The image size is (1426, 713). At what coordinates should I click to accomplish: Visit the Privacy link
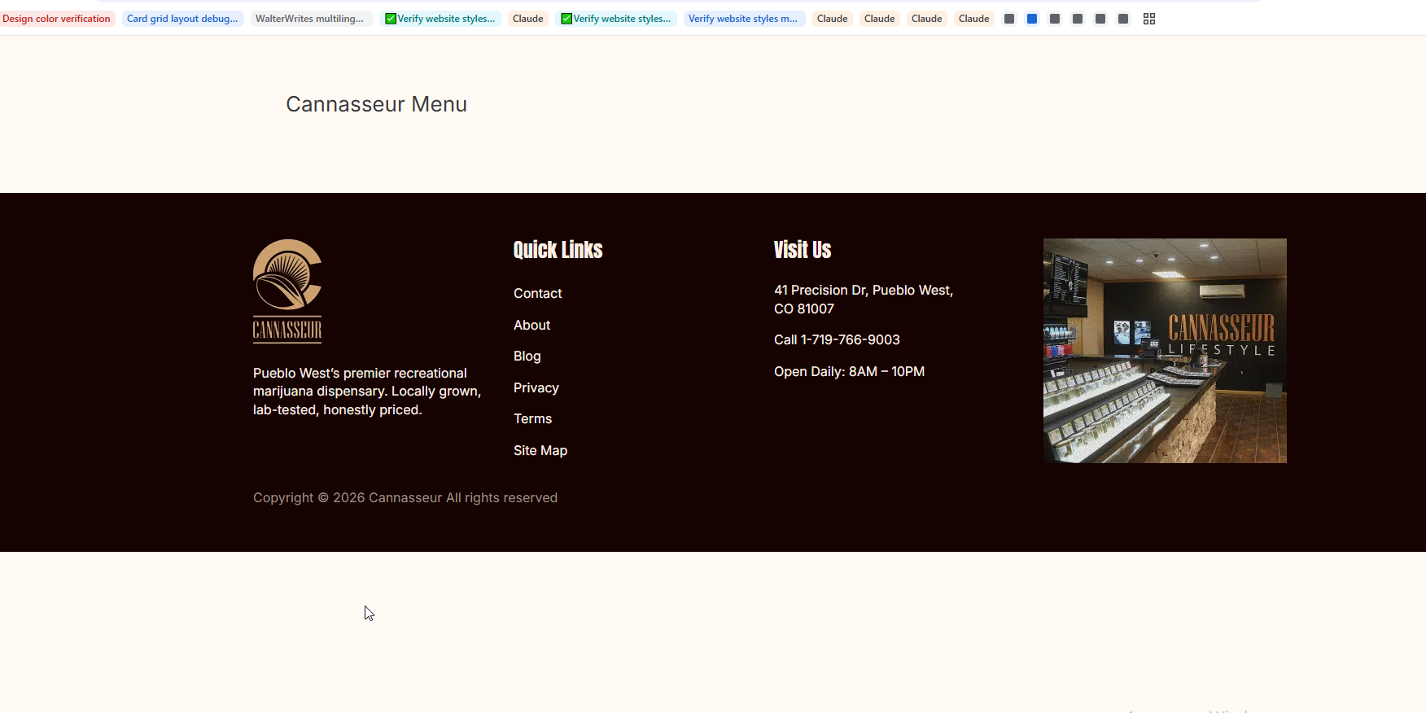pyautogui.click(x=536, y=387)
